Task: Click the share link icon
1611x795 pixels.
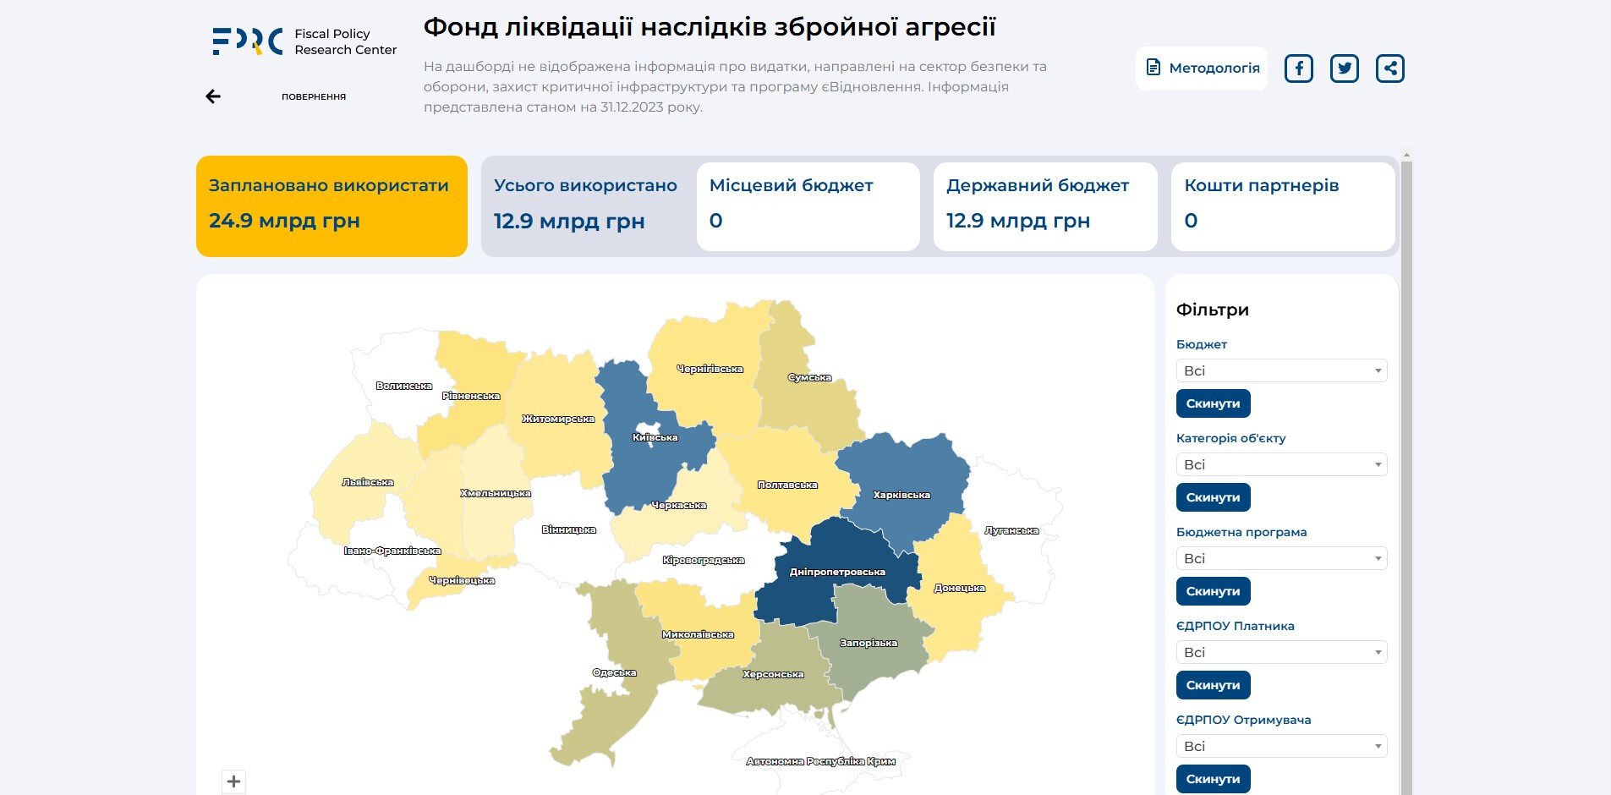Action: click(x=1389, y=69)
